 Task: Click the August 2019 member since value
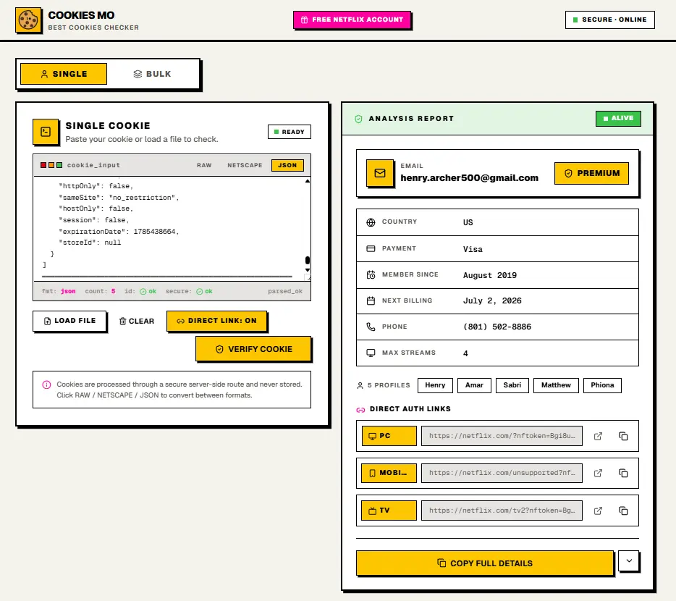click(x=490, y=275)
